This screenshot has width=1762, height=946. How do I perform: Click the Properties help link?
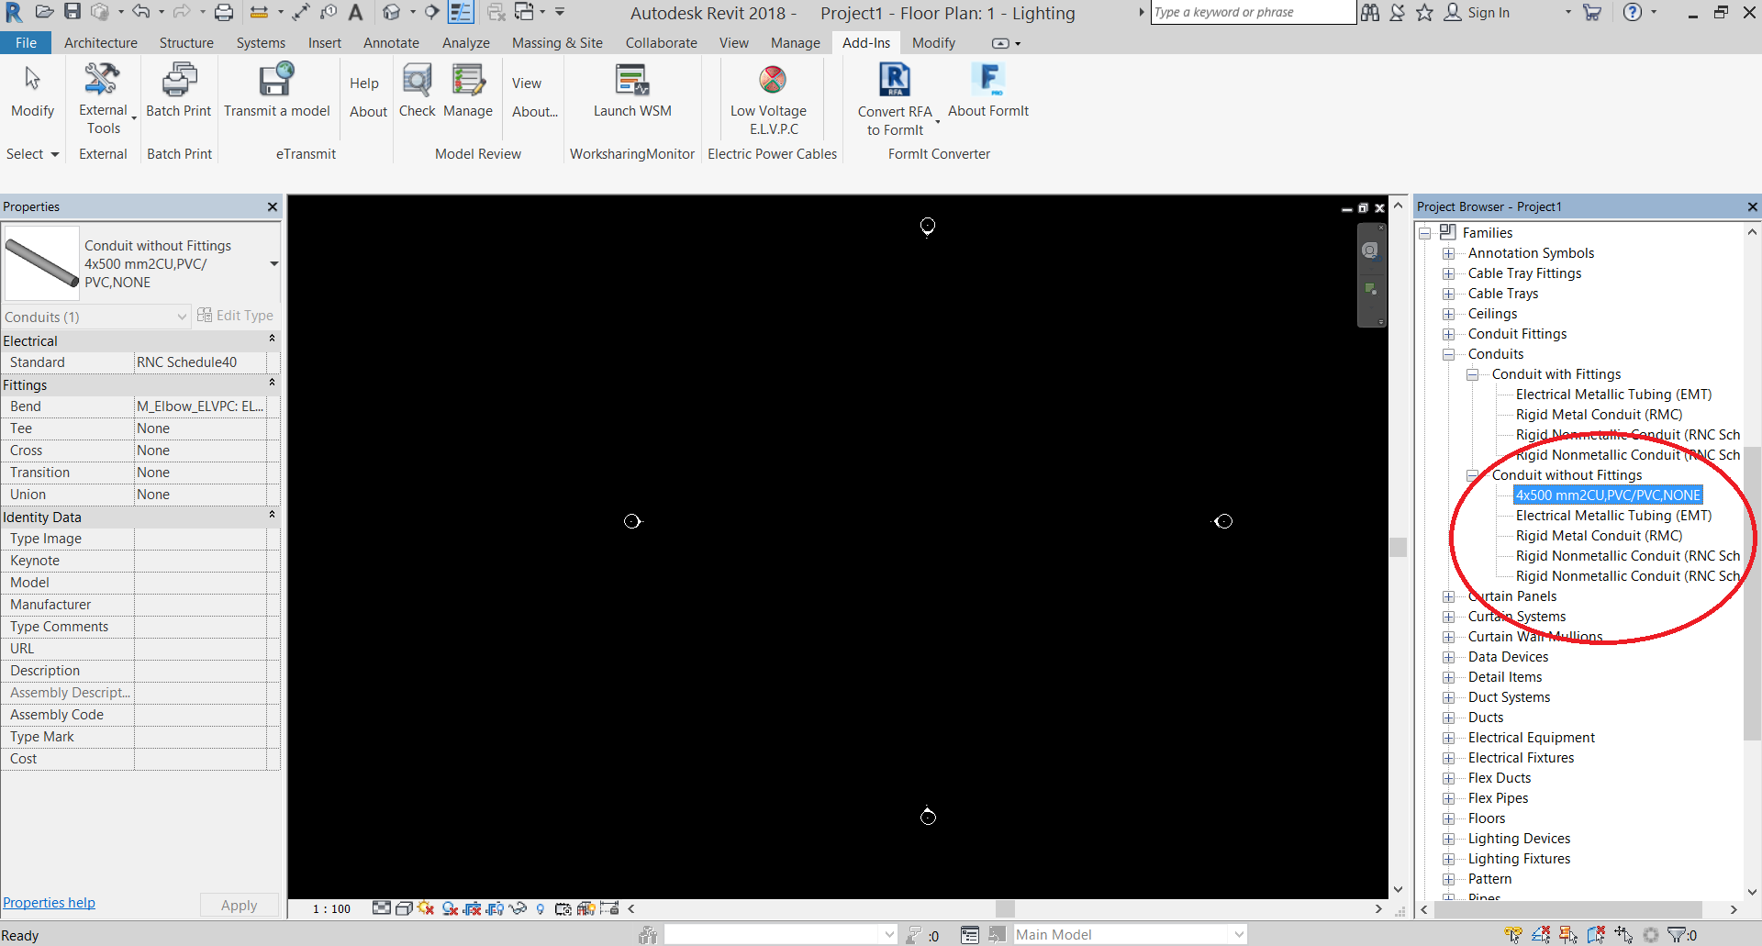coord(49,903)
